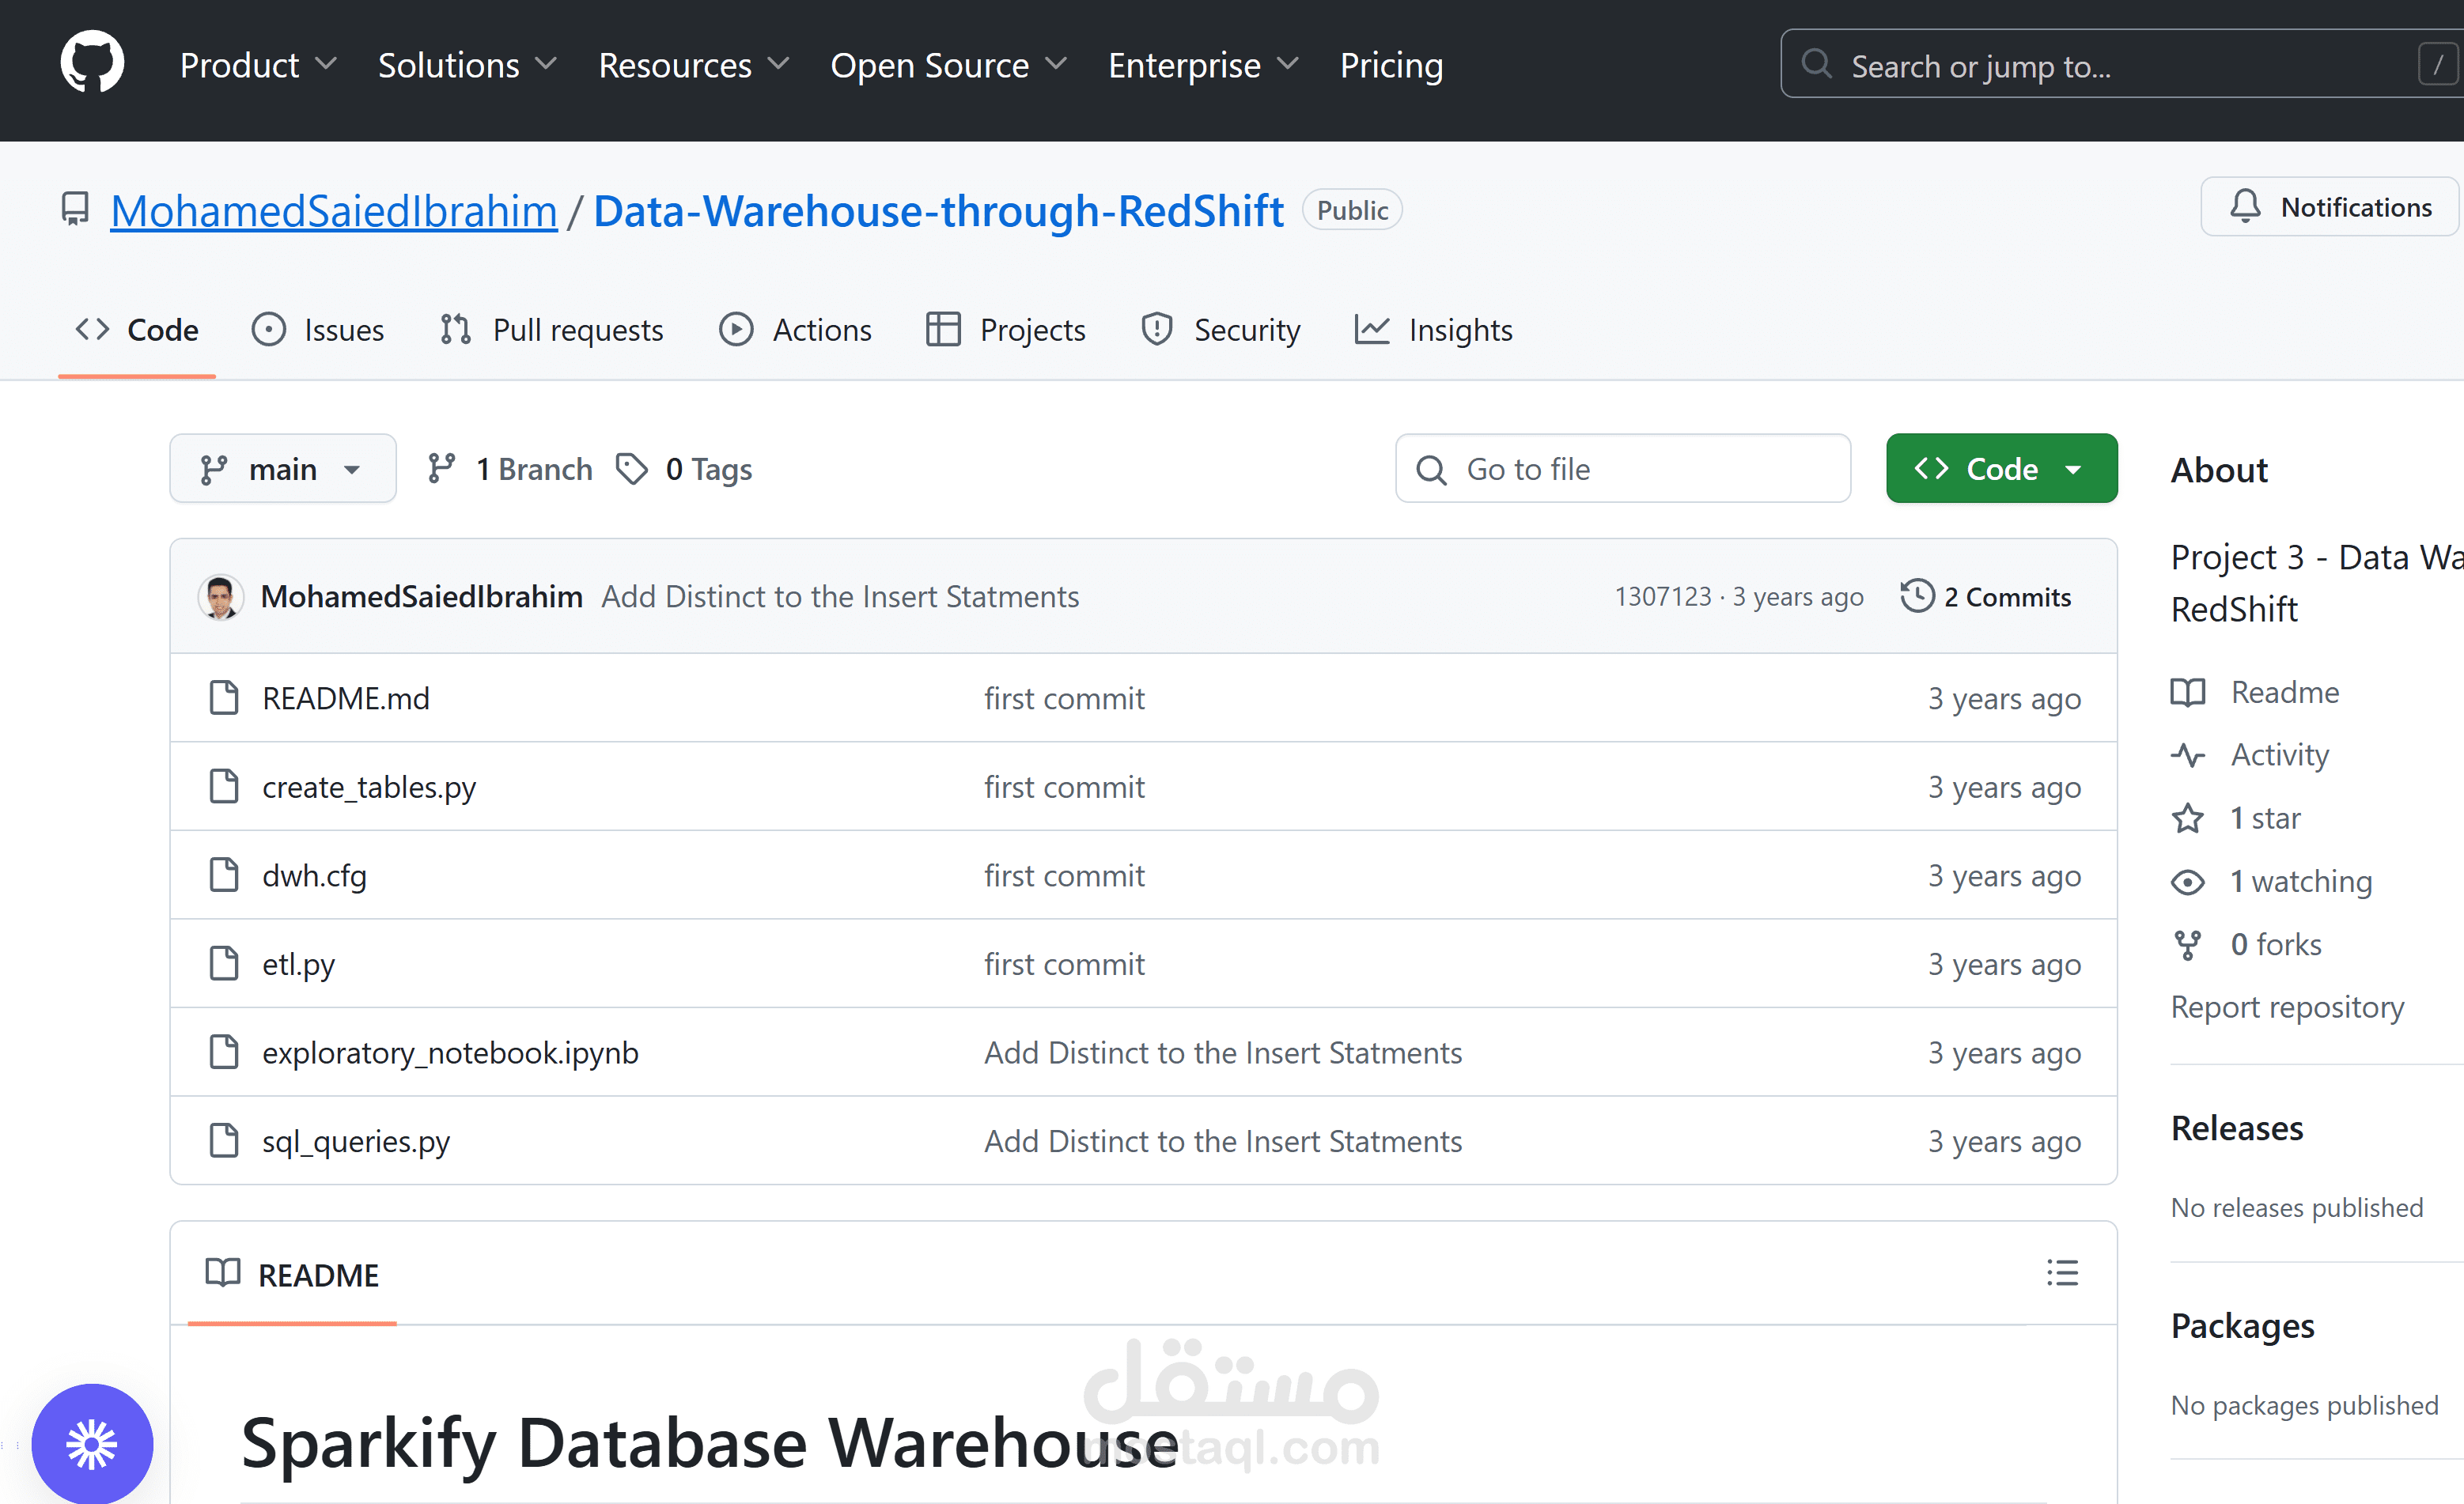The height and width of the screenshot is (1504, 2464).
Task: Go to the Pricing page
Action: coord(1391,65)
